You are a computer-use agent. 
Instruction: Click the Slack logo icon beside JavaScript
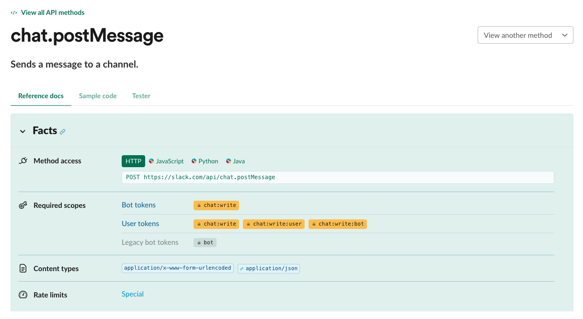151,161
